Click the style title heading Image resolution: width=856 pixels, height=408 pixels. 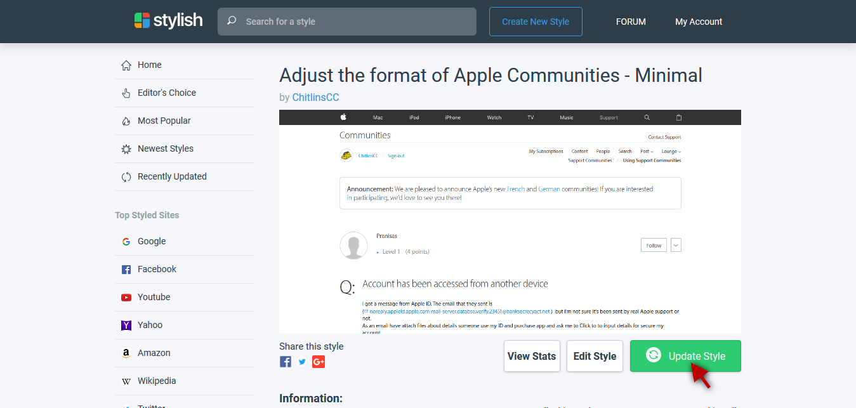click(x=491, y=76)
